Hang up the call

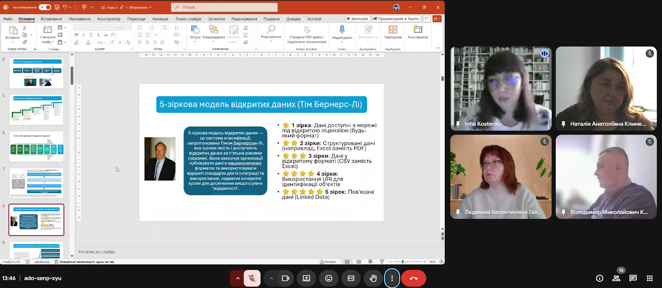(413, 278)
